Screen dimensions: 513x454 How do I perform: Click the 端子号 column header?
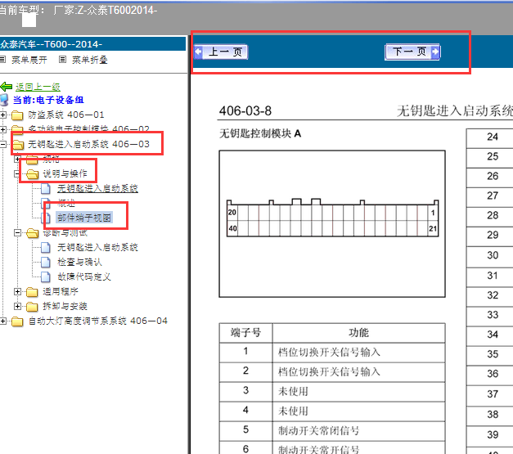[x=245, y=333]
